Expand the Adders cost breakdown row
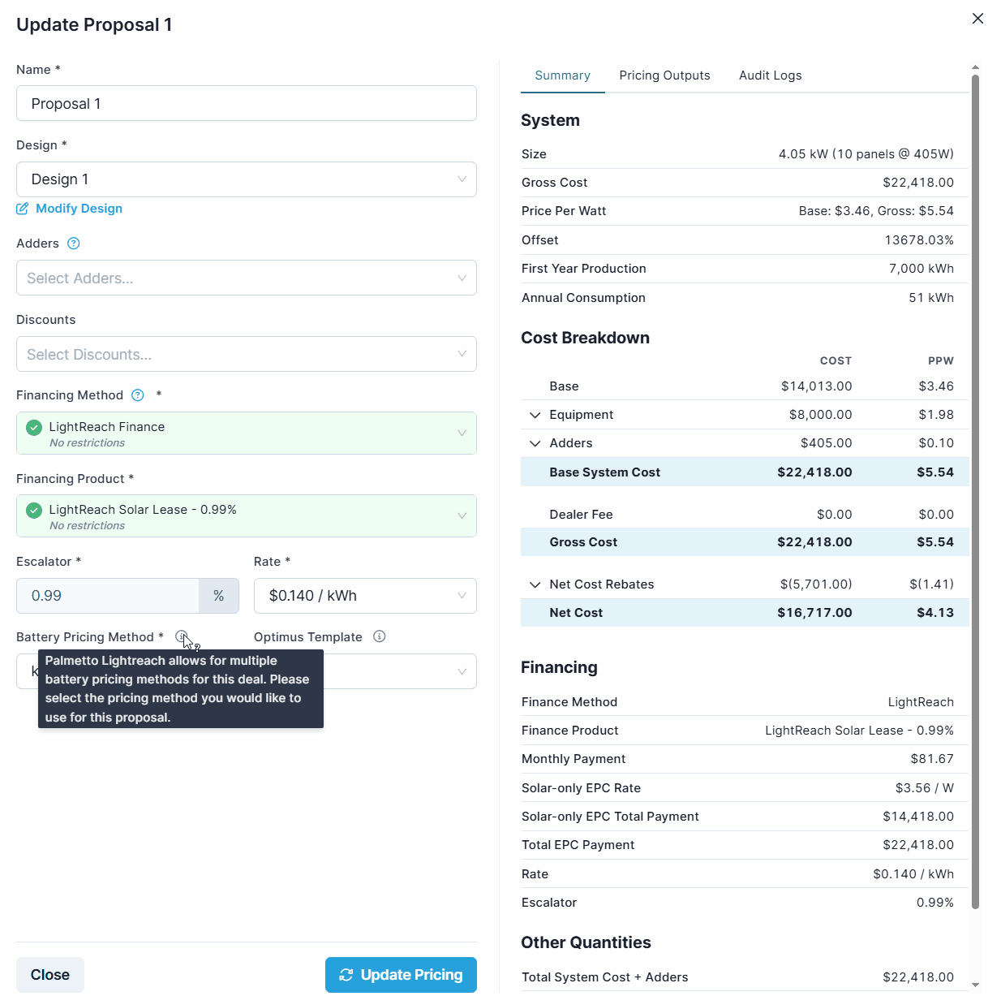This screenshot has height=996, width=1001. coord(535,443)
